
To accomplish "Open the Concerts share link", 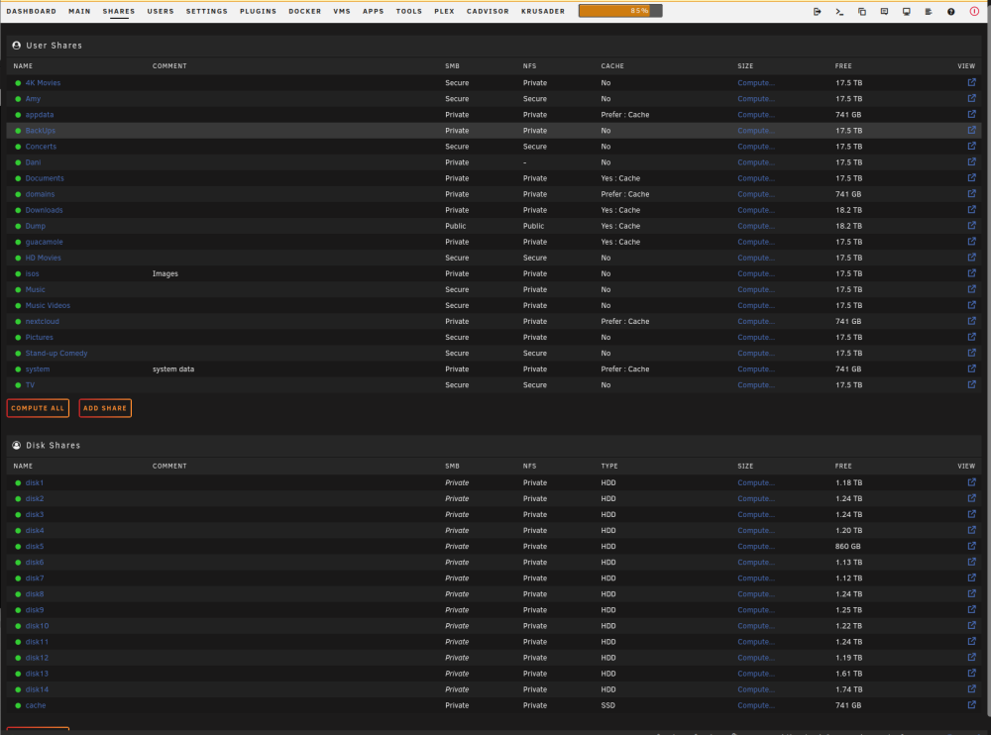I will pyautogui.click(x=41, y=147).
